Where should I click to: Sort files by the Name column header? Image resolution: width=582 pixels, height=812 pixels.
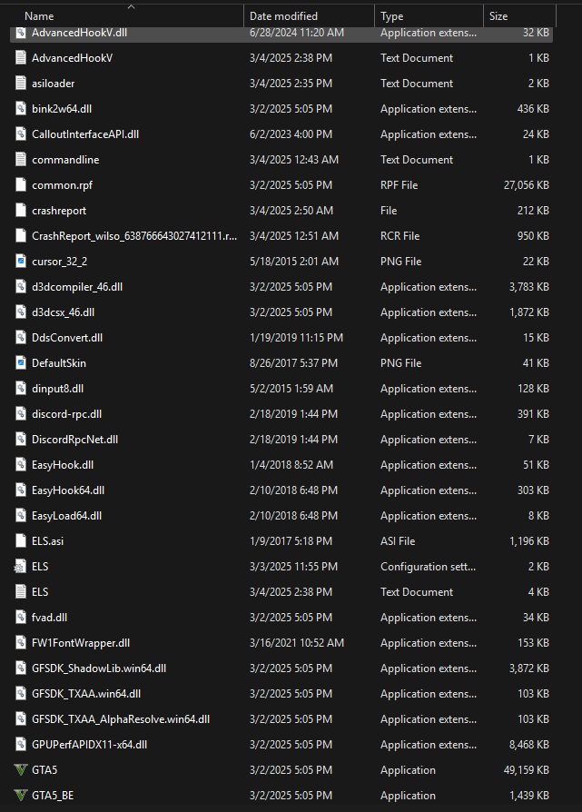(39, 16)
